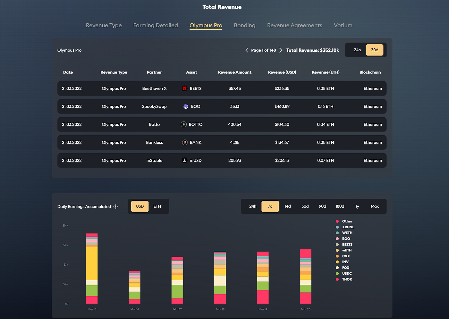Set chart range to 90d
This screenshot has height=319, width=449.
[322, 206]
